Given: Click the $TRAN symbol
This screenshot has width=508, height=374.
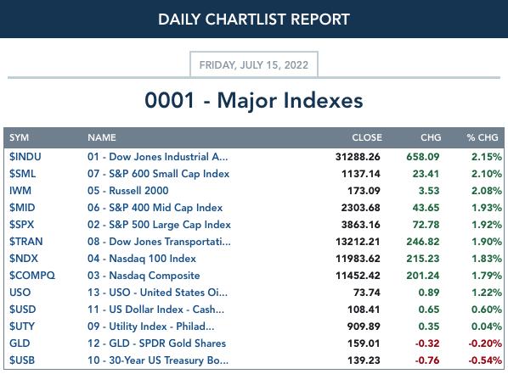Looking at the screenshot, I should (x=26, y=242).
